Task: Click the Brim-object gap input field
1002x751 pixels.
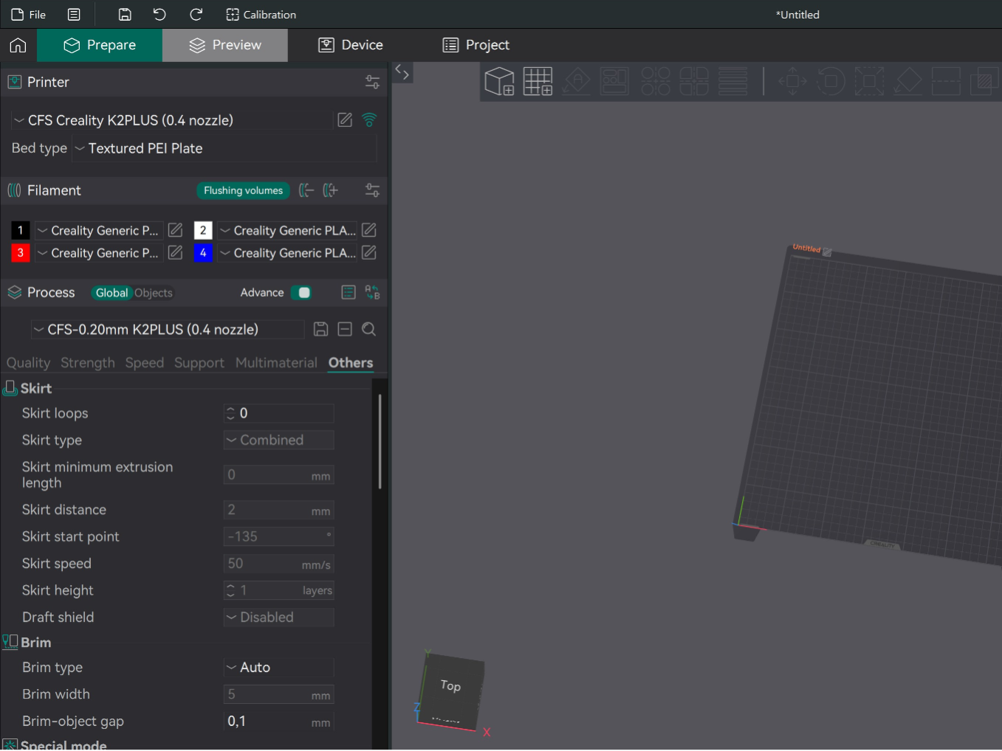Action: click(279, 721)
